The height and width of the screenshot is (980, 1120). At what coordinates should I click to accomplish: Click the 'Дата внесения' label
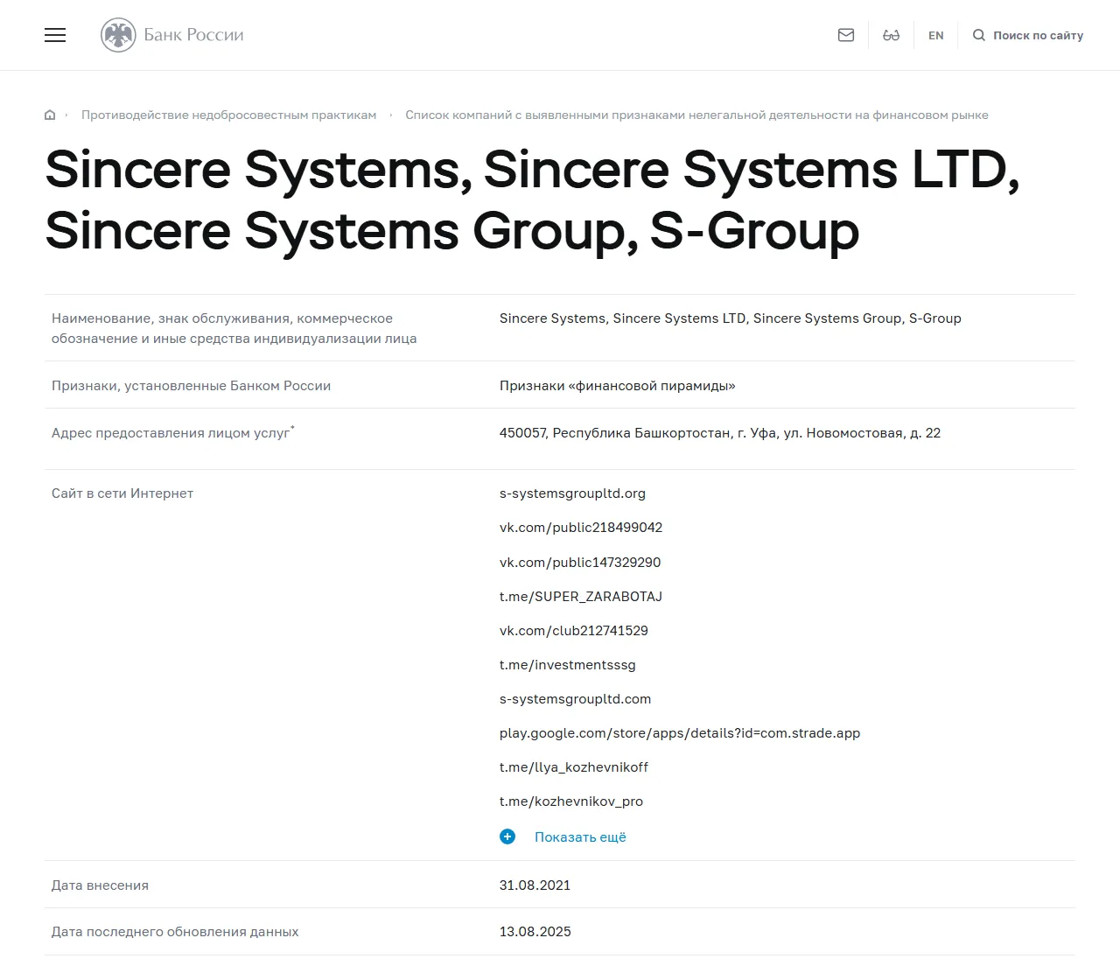[x=100, y=885]
